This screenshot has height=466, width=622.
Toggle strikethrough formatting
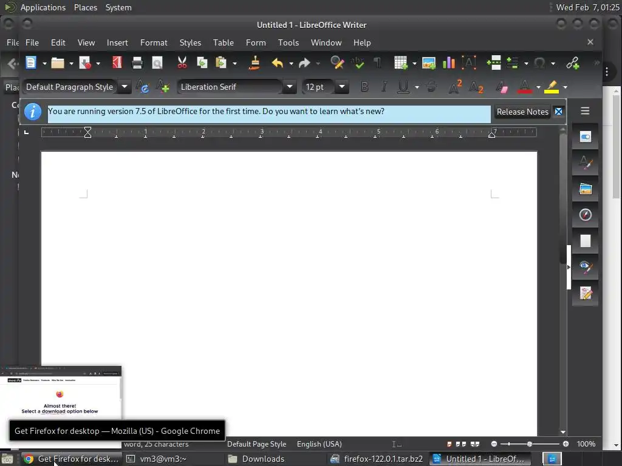point(431,87)
